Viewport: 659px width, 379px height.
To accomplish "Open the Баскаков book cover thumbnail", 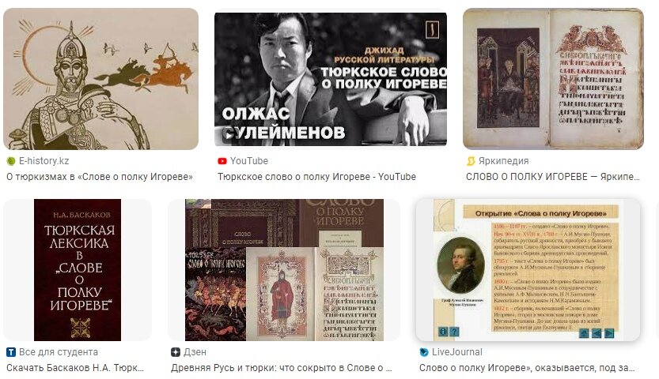I will point(78,270).
